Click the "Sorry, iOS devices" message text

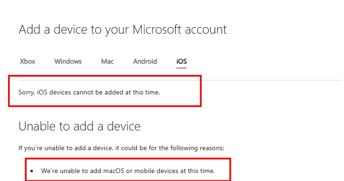pyautogui.click(x=89, y=92)
